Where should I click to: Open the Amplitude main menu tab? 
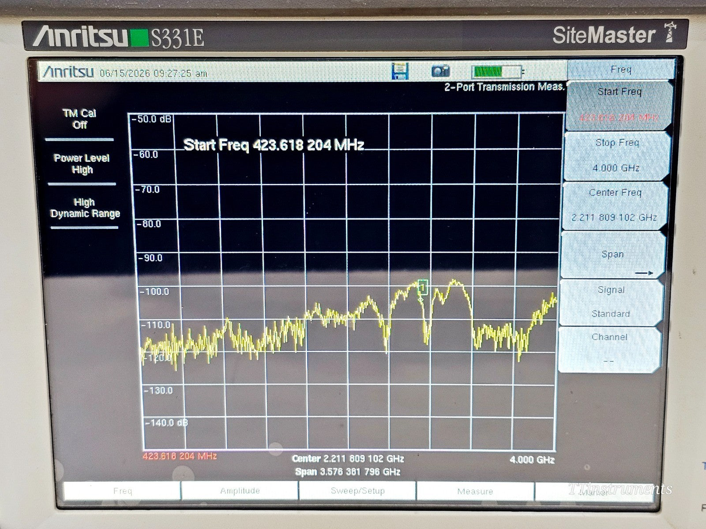point(240,491)
